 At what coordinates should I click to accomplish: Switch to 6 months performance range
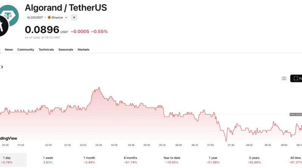coord(130,160)
